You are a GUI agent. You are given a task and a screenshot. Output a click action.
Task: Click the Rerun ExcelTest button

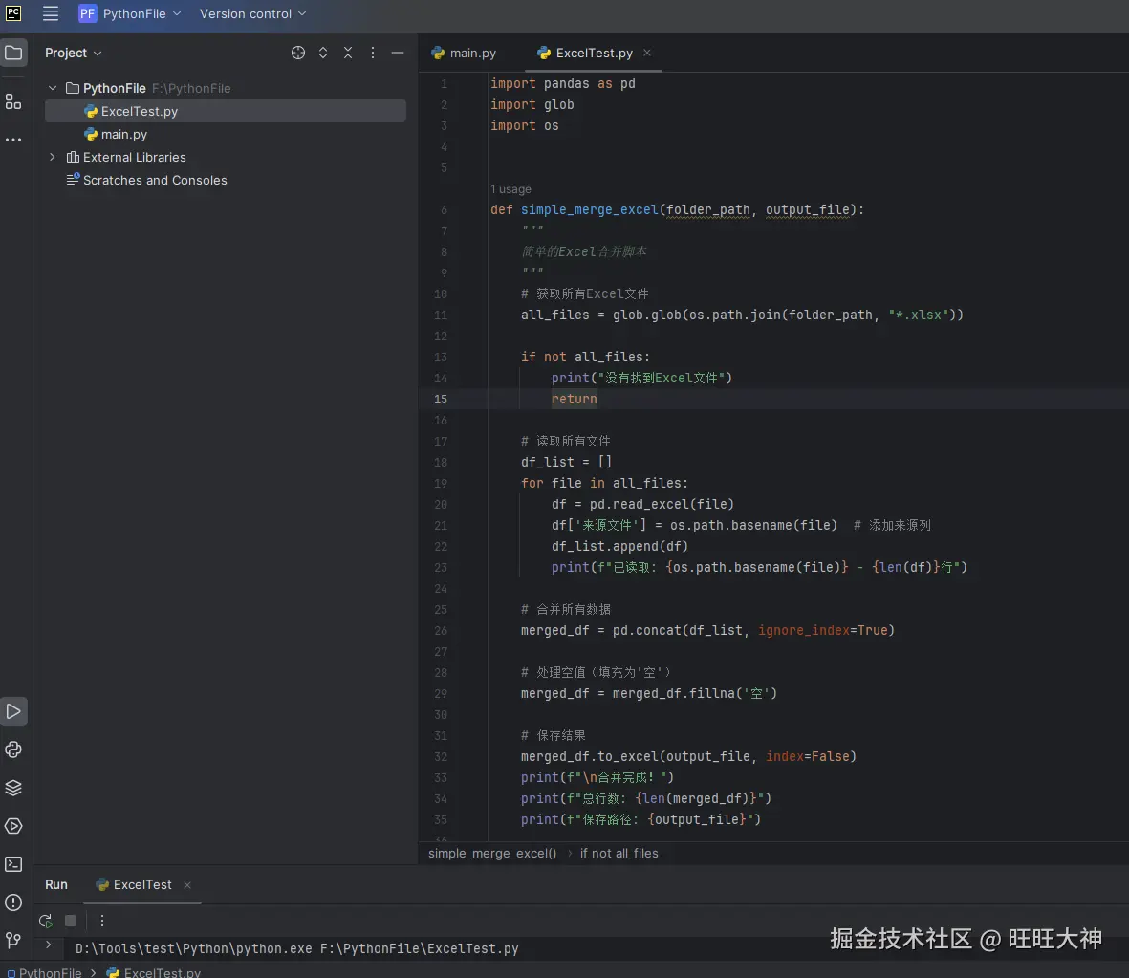45,921
